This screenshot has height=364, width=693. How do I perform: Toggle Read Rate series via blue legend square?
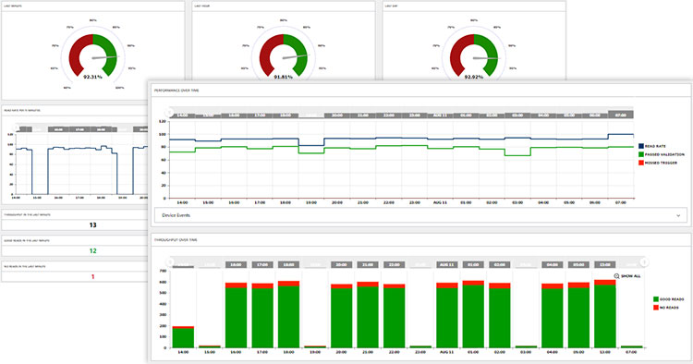click(641, 146)
